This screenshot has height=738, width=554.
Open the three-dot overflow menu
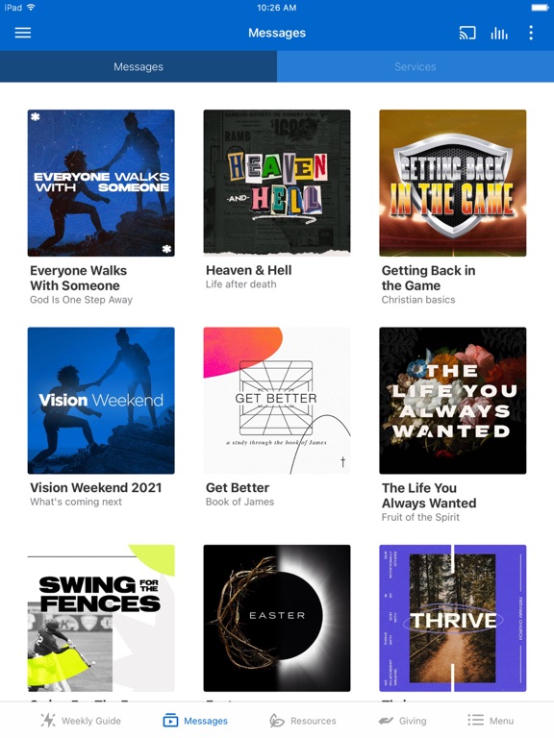(531, 33)
